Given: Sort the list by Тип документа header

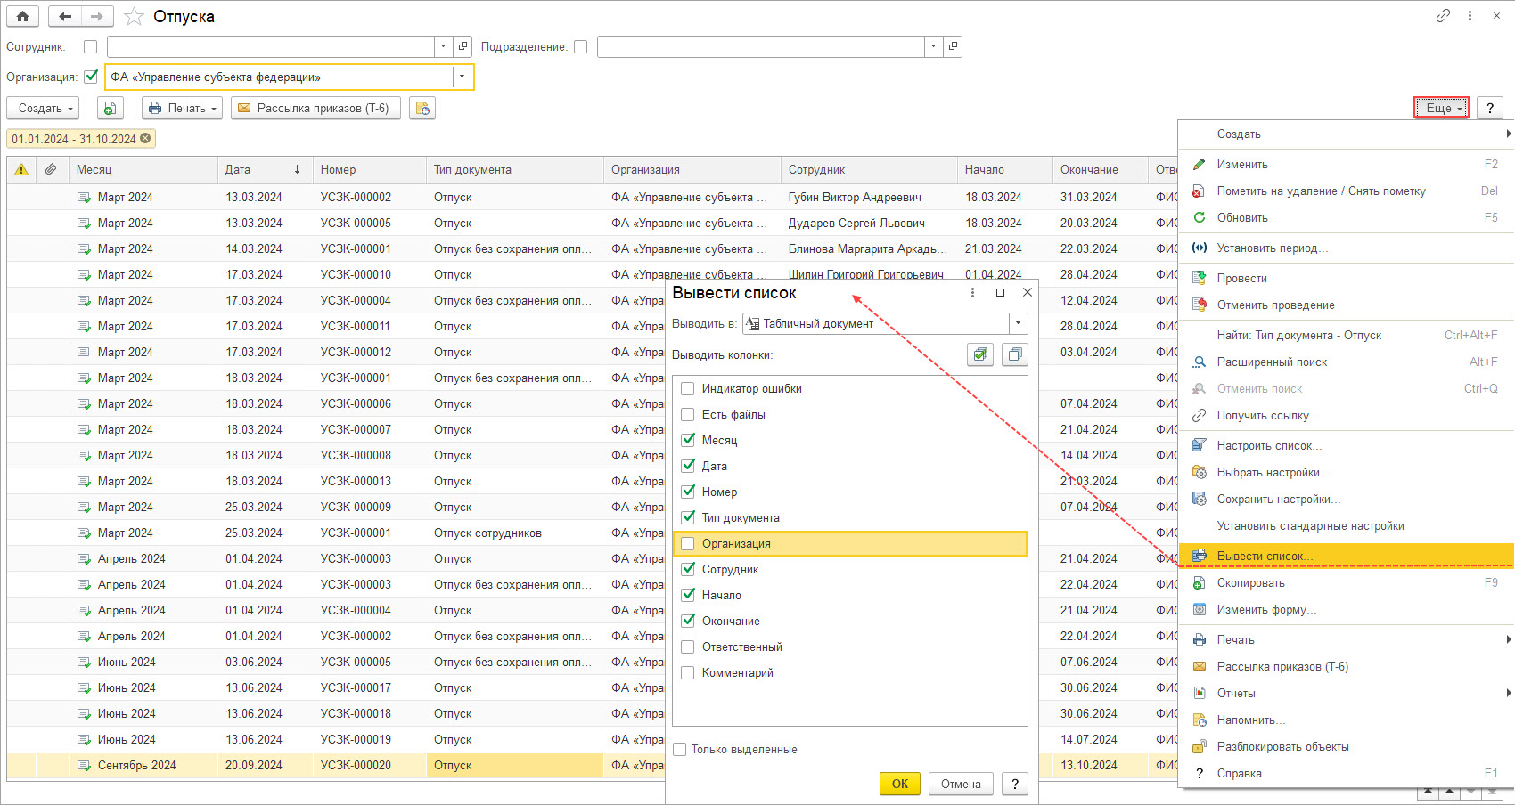Looking at the screenshot, I should (x=515, y=169).
